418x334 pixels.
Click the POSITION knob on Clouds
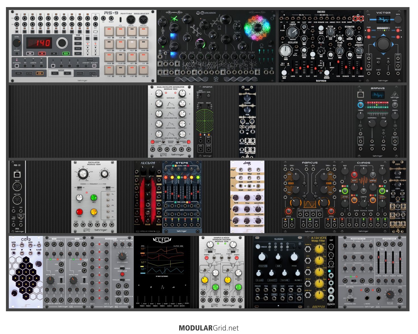(x=262, y=258)
